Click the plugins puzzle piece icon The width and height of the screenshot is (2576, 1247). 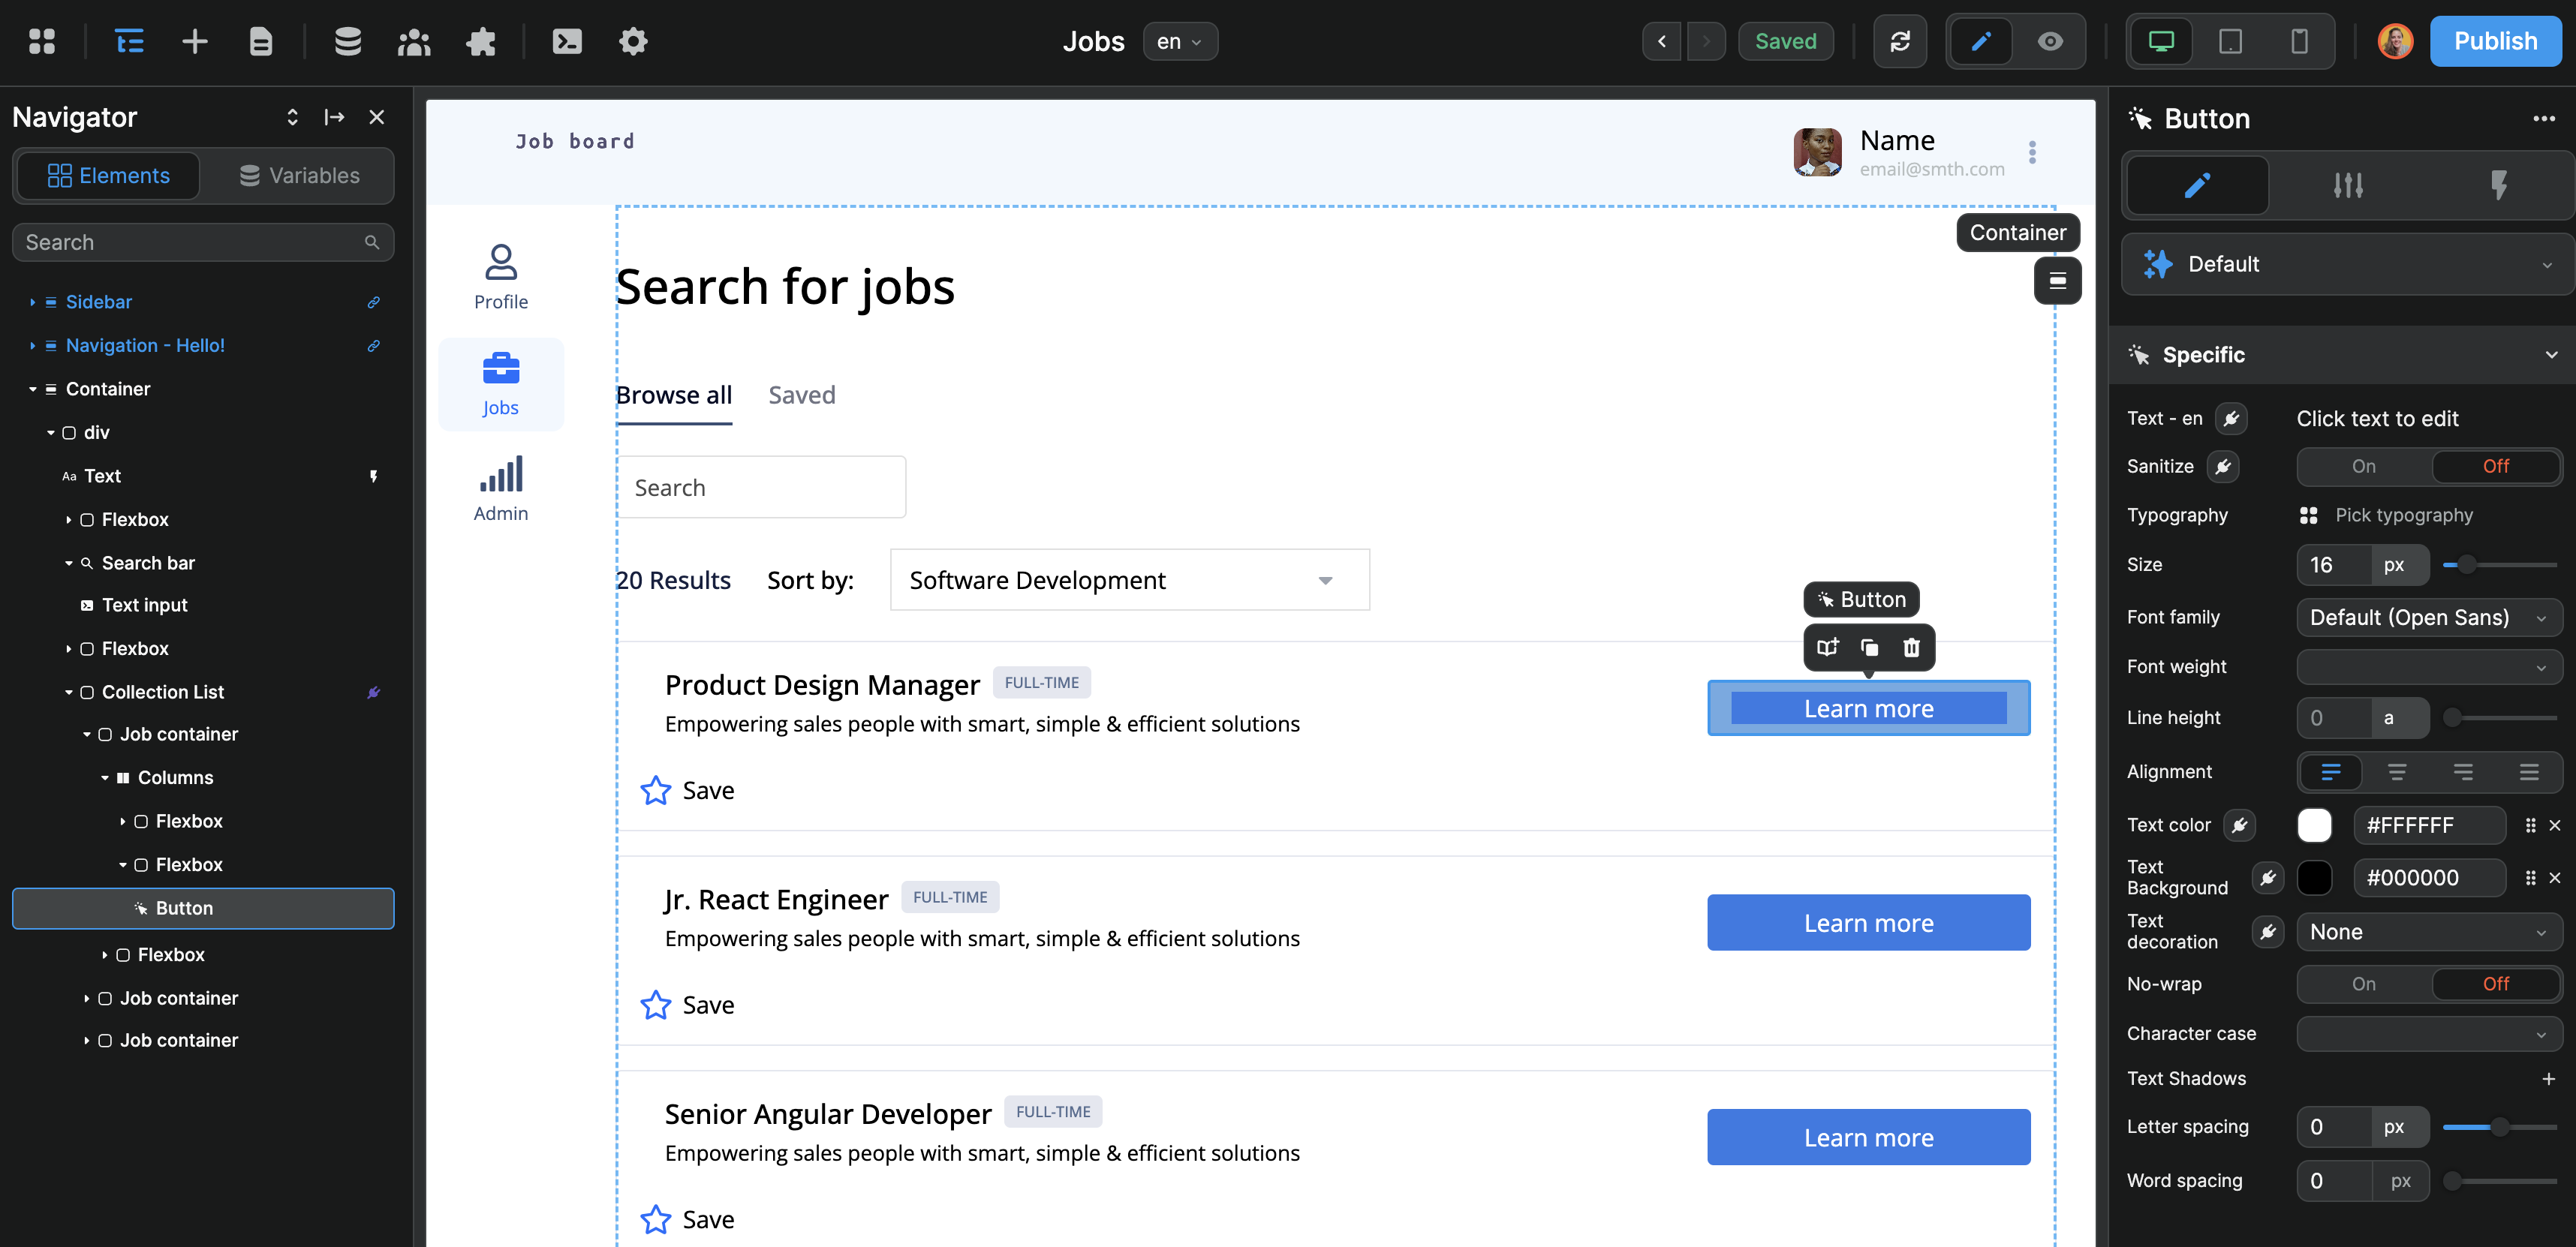click(481, 41)
